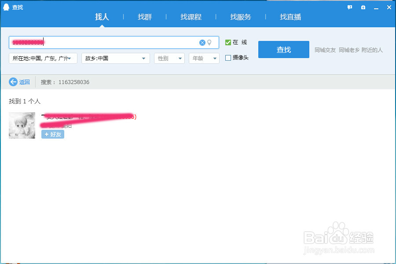
Task: Expand the 年龄 age dropdown
Action: coord(204,58)
